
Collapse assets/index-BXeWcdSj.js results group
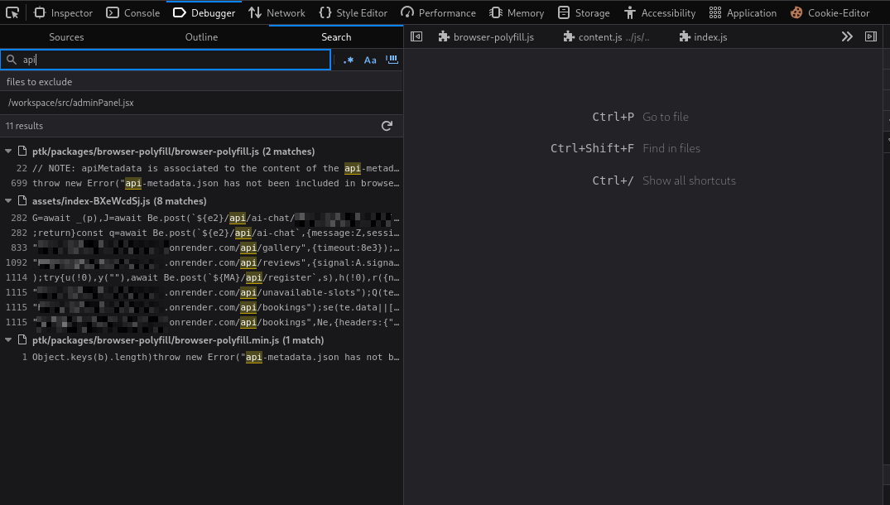[8, 201]
